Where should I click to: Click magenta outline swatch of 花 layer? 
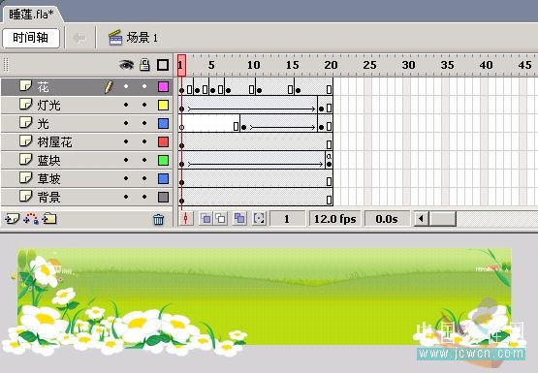click(x=163, y=86)
